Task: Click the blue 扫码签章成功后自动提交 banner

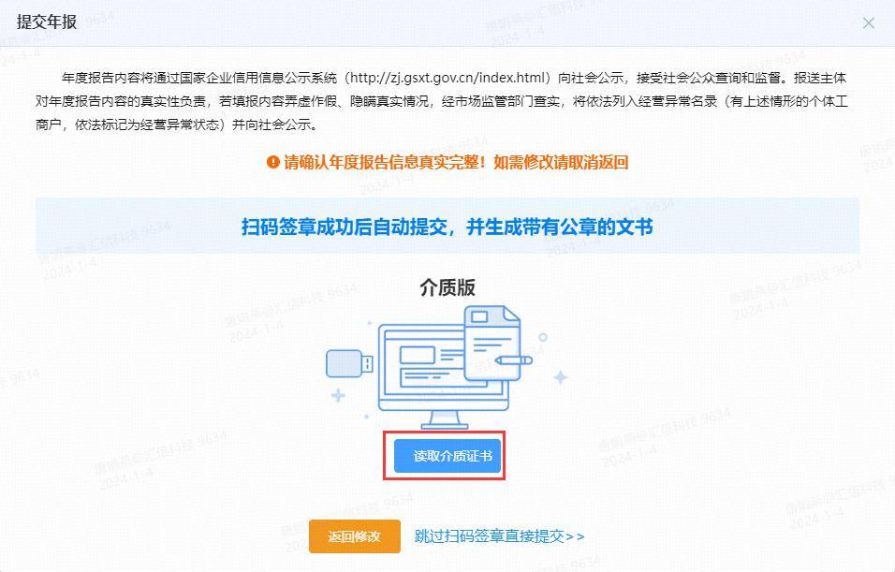Action: tap(447, 226)
